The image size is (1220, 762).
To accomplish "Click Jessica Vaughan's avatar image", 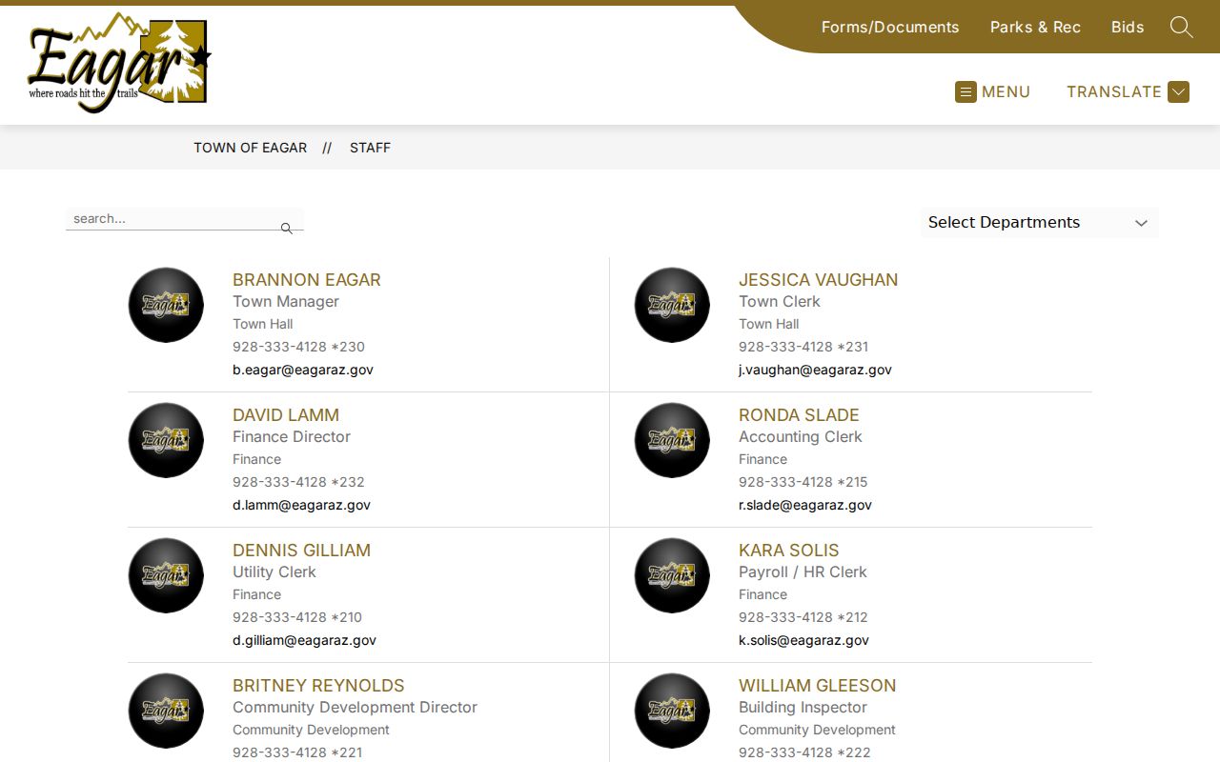I will click(x=672, y=305).
